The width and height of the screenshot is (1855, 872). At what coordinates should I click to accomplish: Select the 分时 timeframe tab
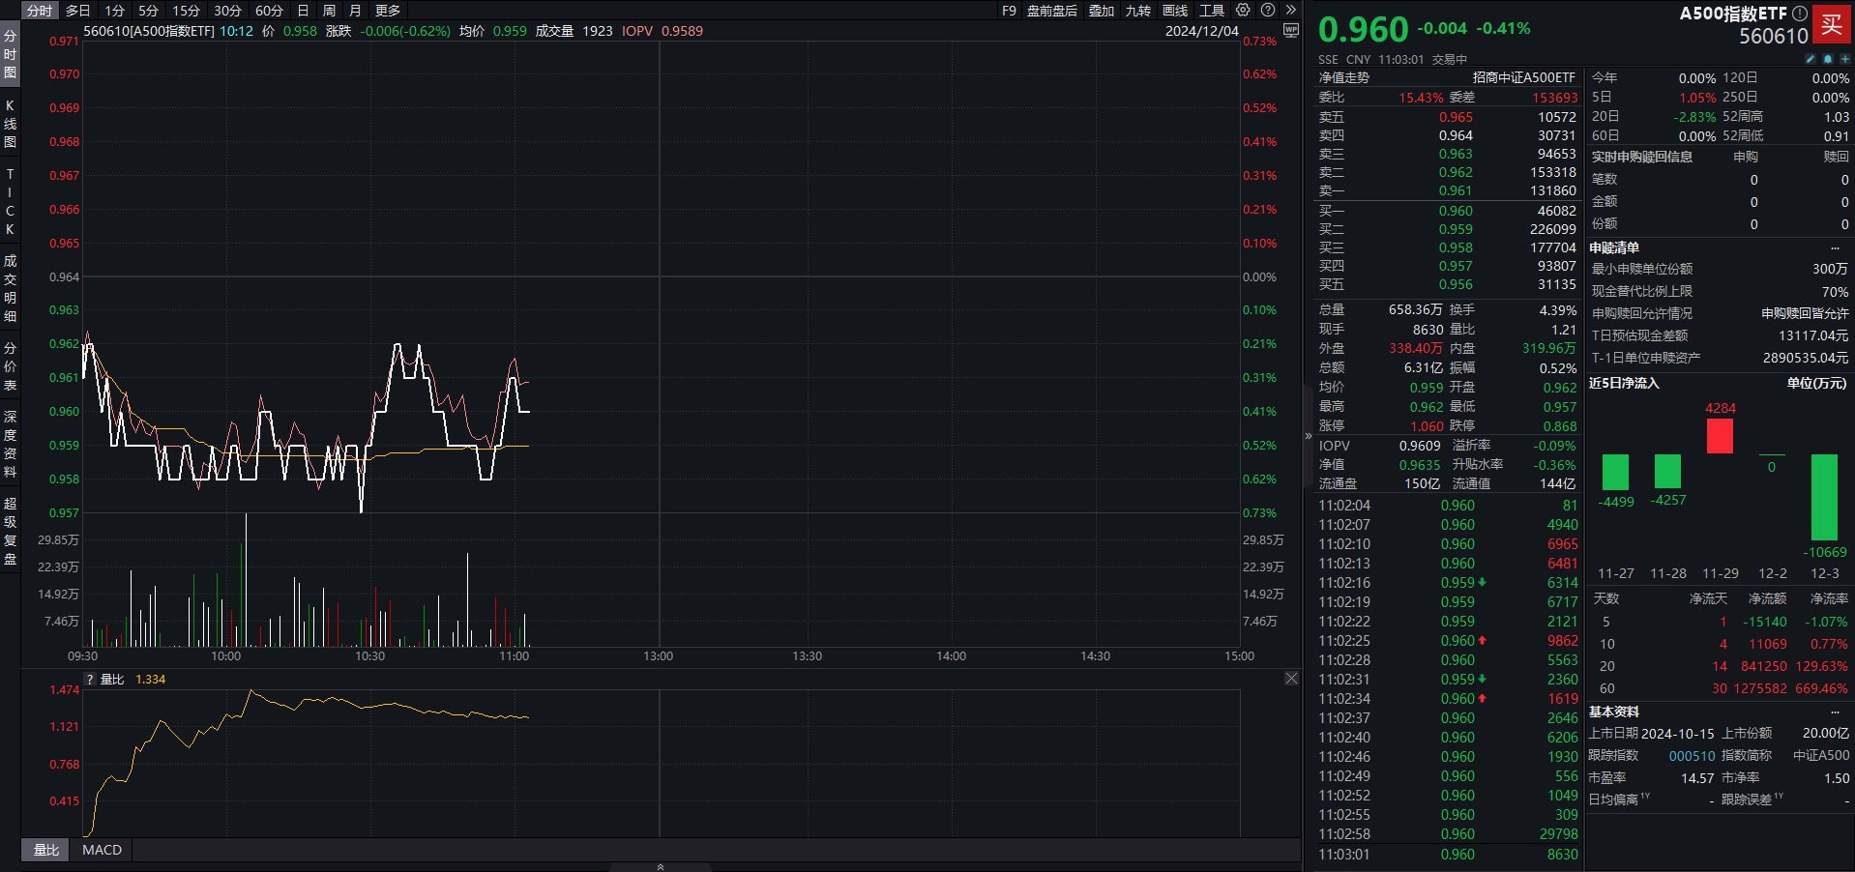[41, 11]
